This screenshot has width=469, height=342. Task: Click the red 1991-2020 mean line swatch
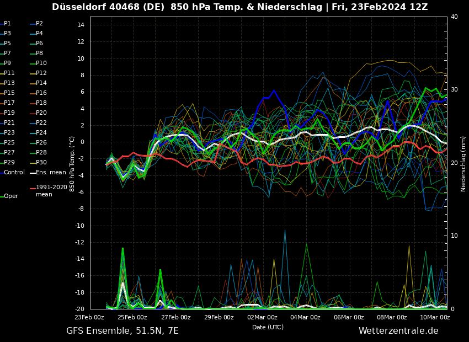coord(33,189)
